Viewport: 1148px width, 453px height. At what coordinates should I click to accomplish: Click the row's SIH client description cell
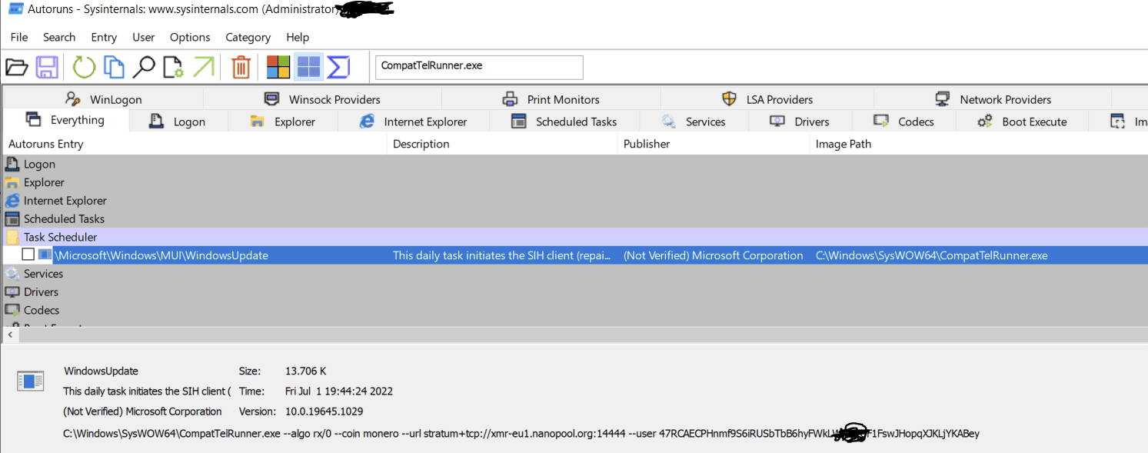click(x=502, y=255)
